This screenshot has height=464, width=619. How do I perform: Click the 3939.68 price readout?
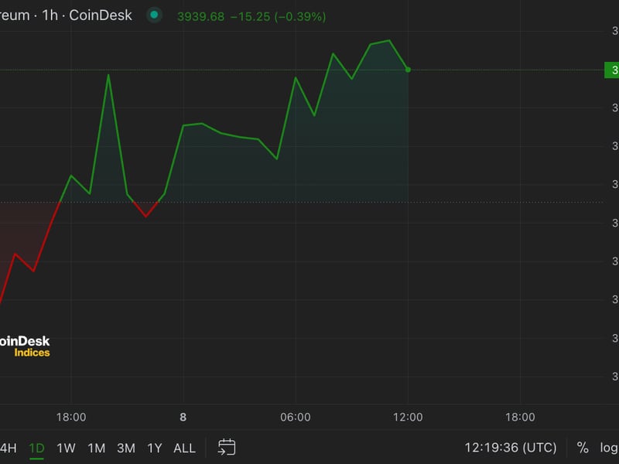click(201, 14)
